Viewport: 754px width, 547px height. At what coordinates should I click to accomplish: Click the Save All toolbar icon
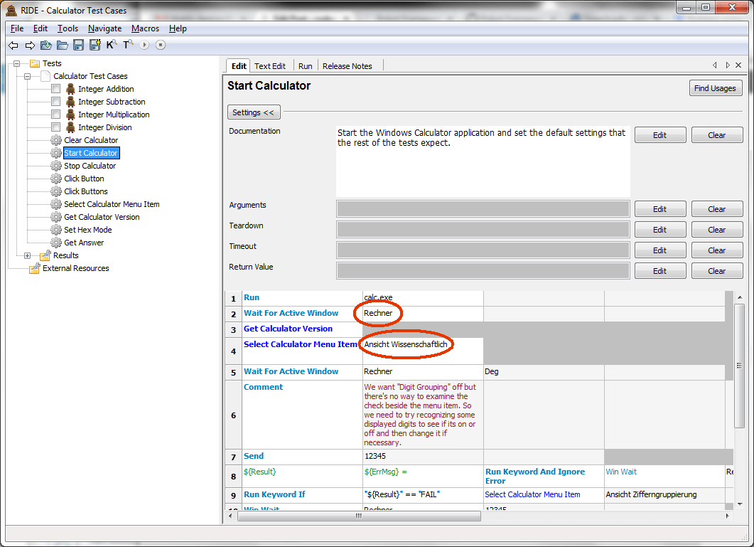point(95,46)
